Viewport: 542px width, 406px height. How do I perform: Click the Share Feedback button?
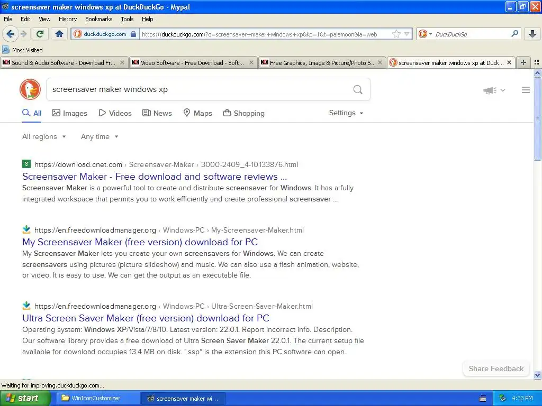[496, 368]
